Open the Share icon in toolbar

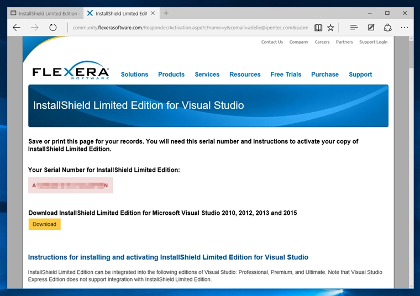(x=387, y=28)
